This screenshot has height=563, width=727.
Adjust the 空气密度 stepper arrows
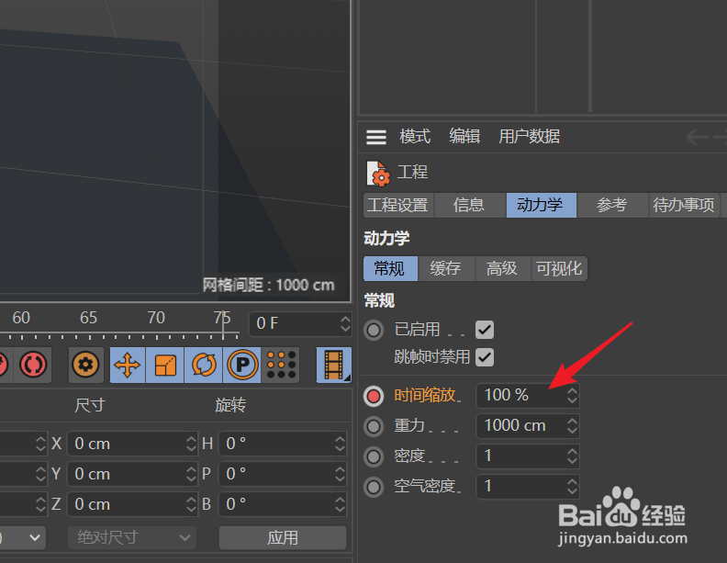[x=572, y=487]
